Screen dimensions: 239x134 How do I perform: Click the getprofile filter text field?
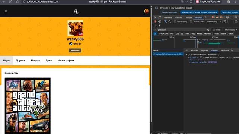[x=182, y=30]
